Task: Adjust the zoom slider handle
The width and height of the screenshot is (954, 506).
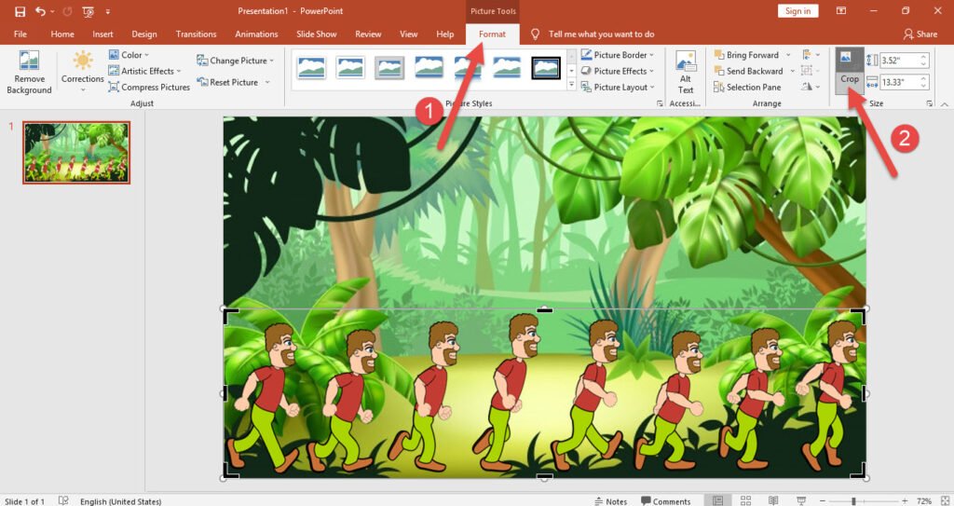Action: click(853, 501)
